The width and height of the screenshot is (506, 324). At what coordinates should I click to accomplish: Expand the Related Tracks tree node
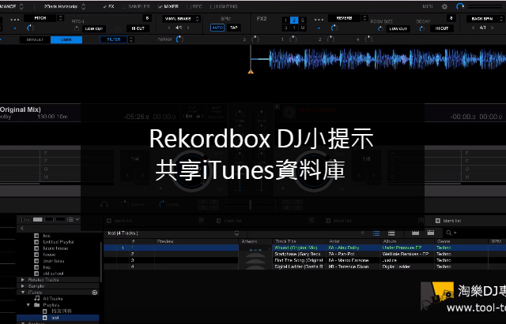point(23,280)
